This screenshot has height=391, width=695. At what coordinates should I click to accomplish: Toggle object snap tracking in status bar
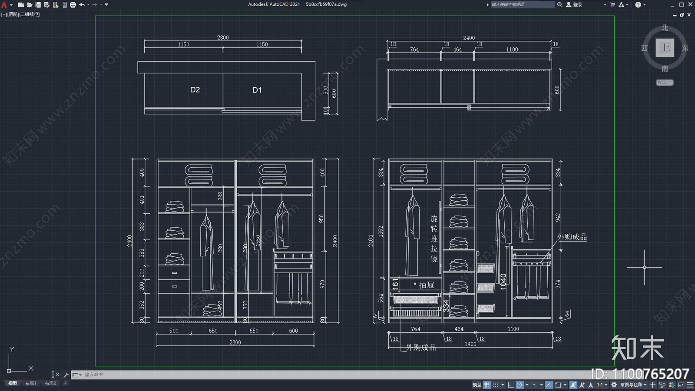click(x=549, y=384)
